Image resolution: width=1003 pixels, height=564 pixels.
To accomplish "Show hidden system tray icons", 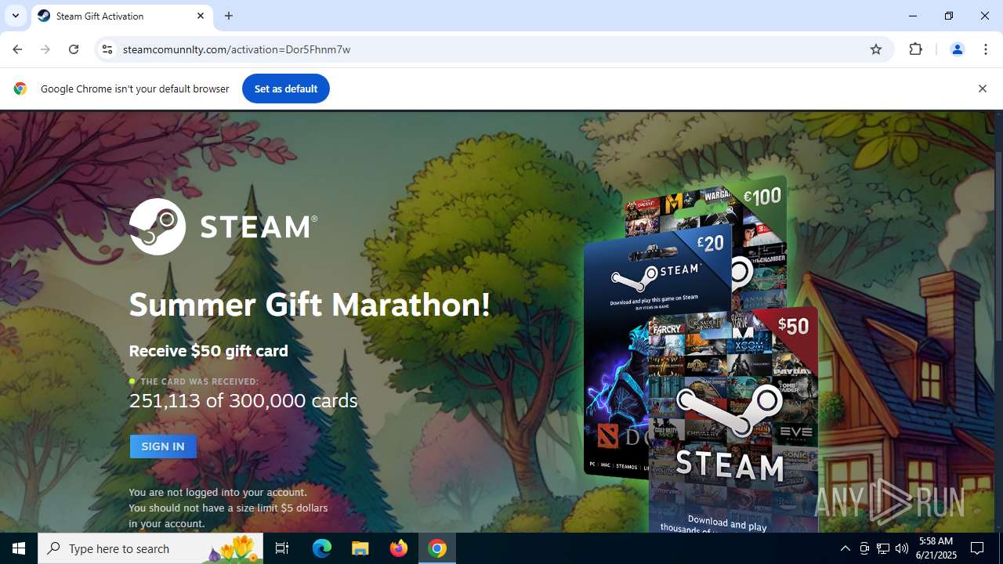I will 845,548.
